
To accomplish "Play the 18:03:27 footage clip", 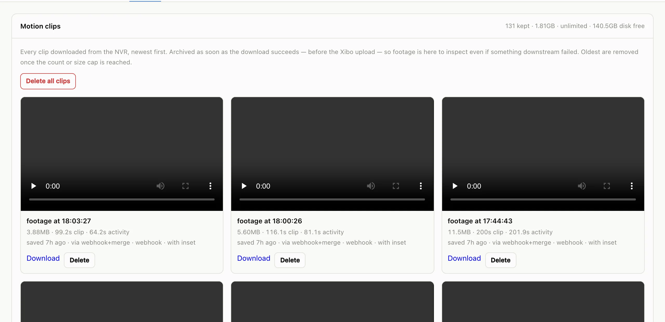I will [x=34, y=186].
